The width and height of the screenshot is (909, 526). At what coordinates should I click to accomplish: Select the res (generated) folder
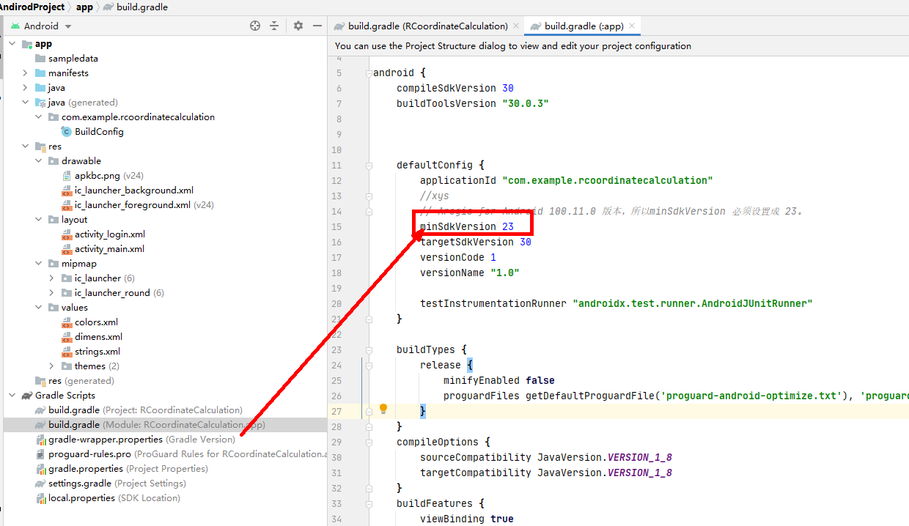pos(75,381)
